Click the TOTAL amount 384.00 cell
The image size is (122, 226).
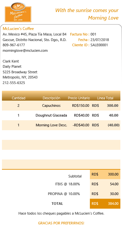pos(105,204)
